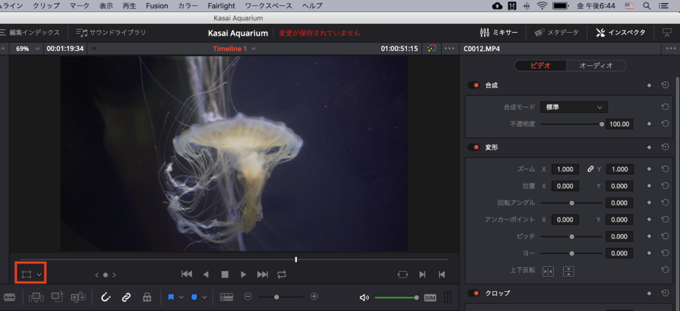Open the Fusion menu in menu bar
Screen dimensions: 680x311
click(x=157, y=5)
